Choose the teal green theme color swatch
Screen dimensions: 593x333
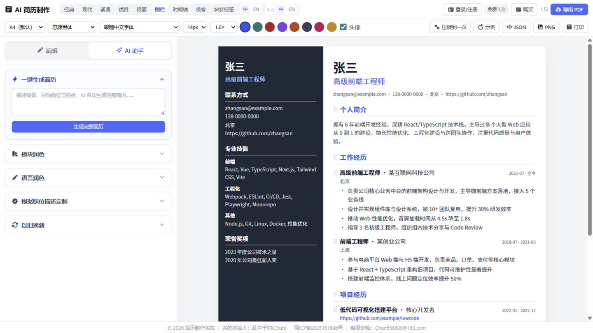tap(257, 27)
